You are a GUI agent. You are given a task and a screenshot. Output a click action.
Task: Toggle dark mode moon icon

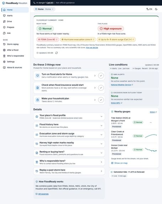click(x=156, y=9)
